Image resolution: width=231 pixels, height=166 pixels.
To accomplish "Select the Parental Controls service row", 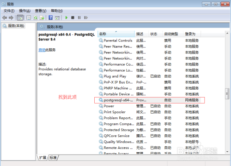I will pyautogui.click(x=149, y=40).
